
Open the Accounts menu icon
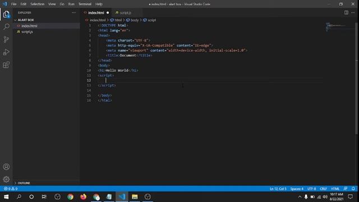(6, 167)
